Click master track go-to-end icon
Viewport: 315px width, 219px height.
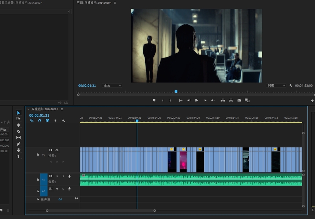(x=76, y=198)
